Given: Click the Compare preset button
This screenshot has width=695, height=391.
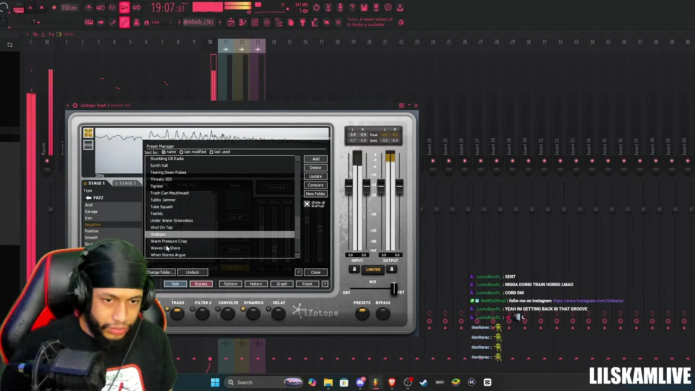Looking at the screenshot, I should [x=315, y=185].
